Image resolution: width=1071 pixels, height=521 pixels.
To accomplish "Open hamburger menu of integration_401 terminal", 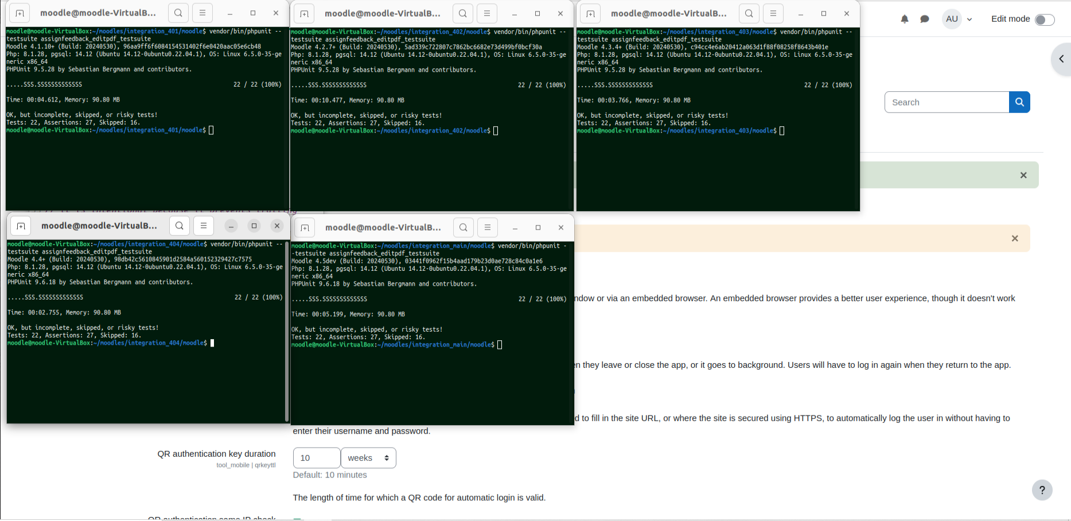I will (202, 13).
